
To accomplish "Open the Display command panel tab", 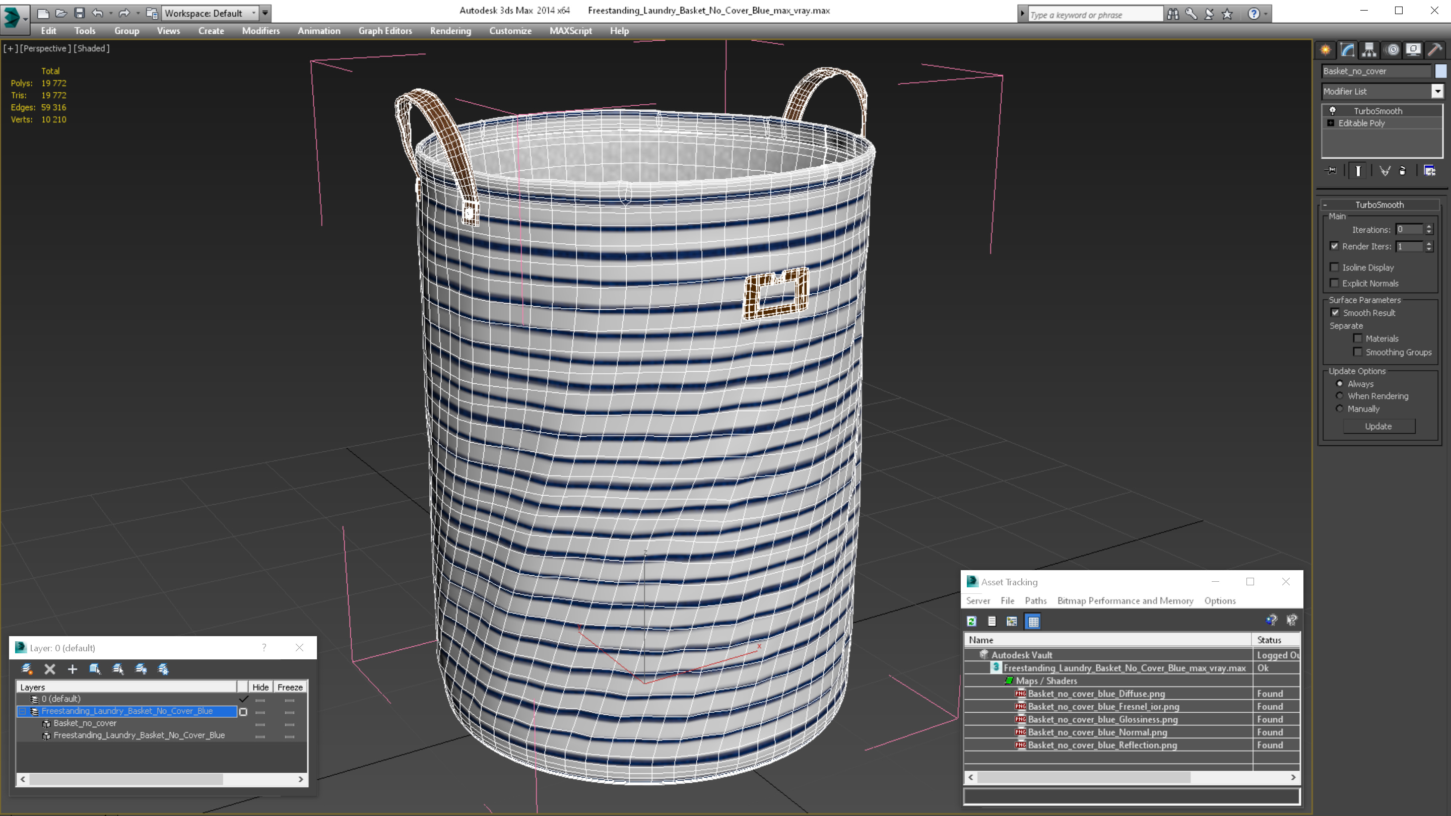I will [x=1413, y=49].
